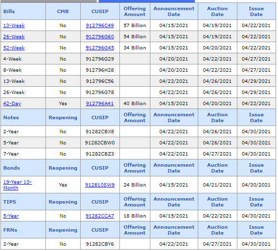
Task: Click CUSIP link 912796G45
Action: click(100, 48)
